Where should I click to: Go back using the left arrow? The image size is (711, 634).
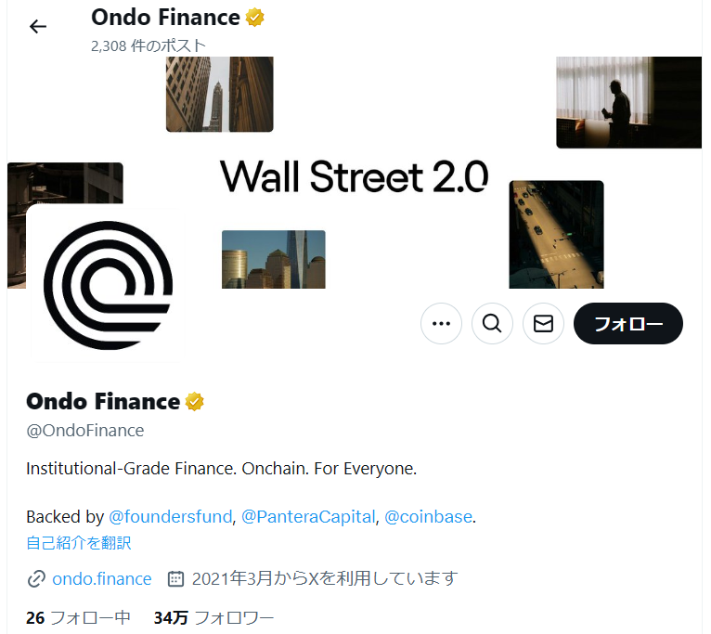coord(38,26)
